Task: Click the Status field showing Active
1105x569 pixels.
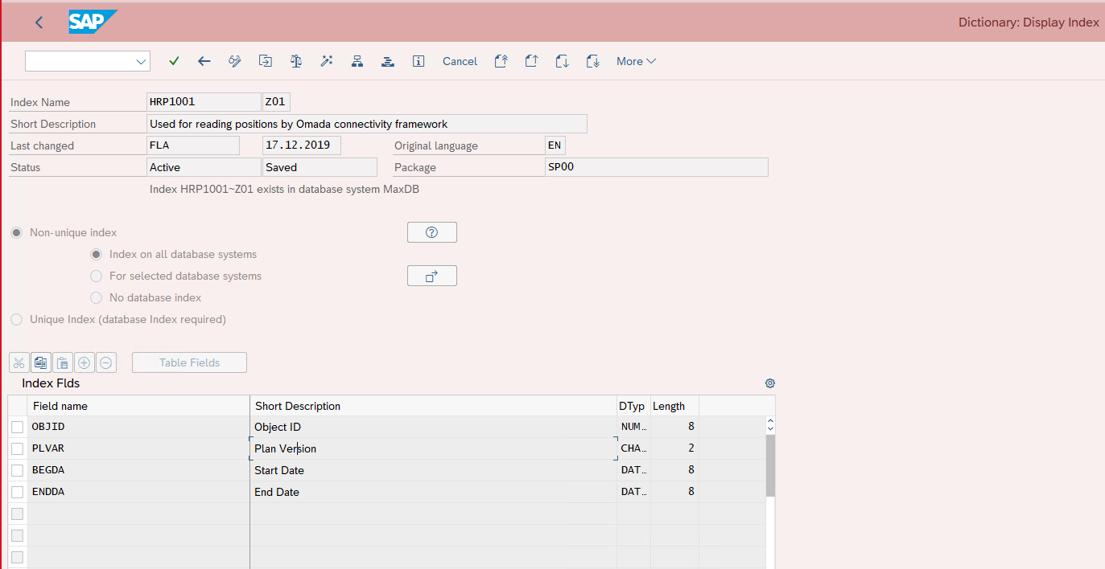Action: (x=204, y=167)
